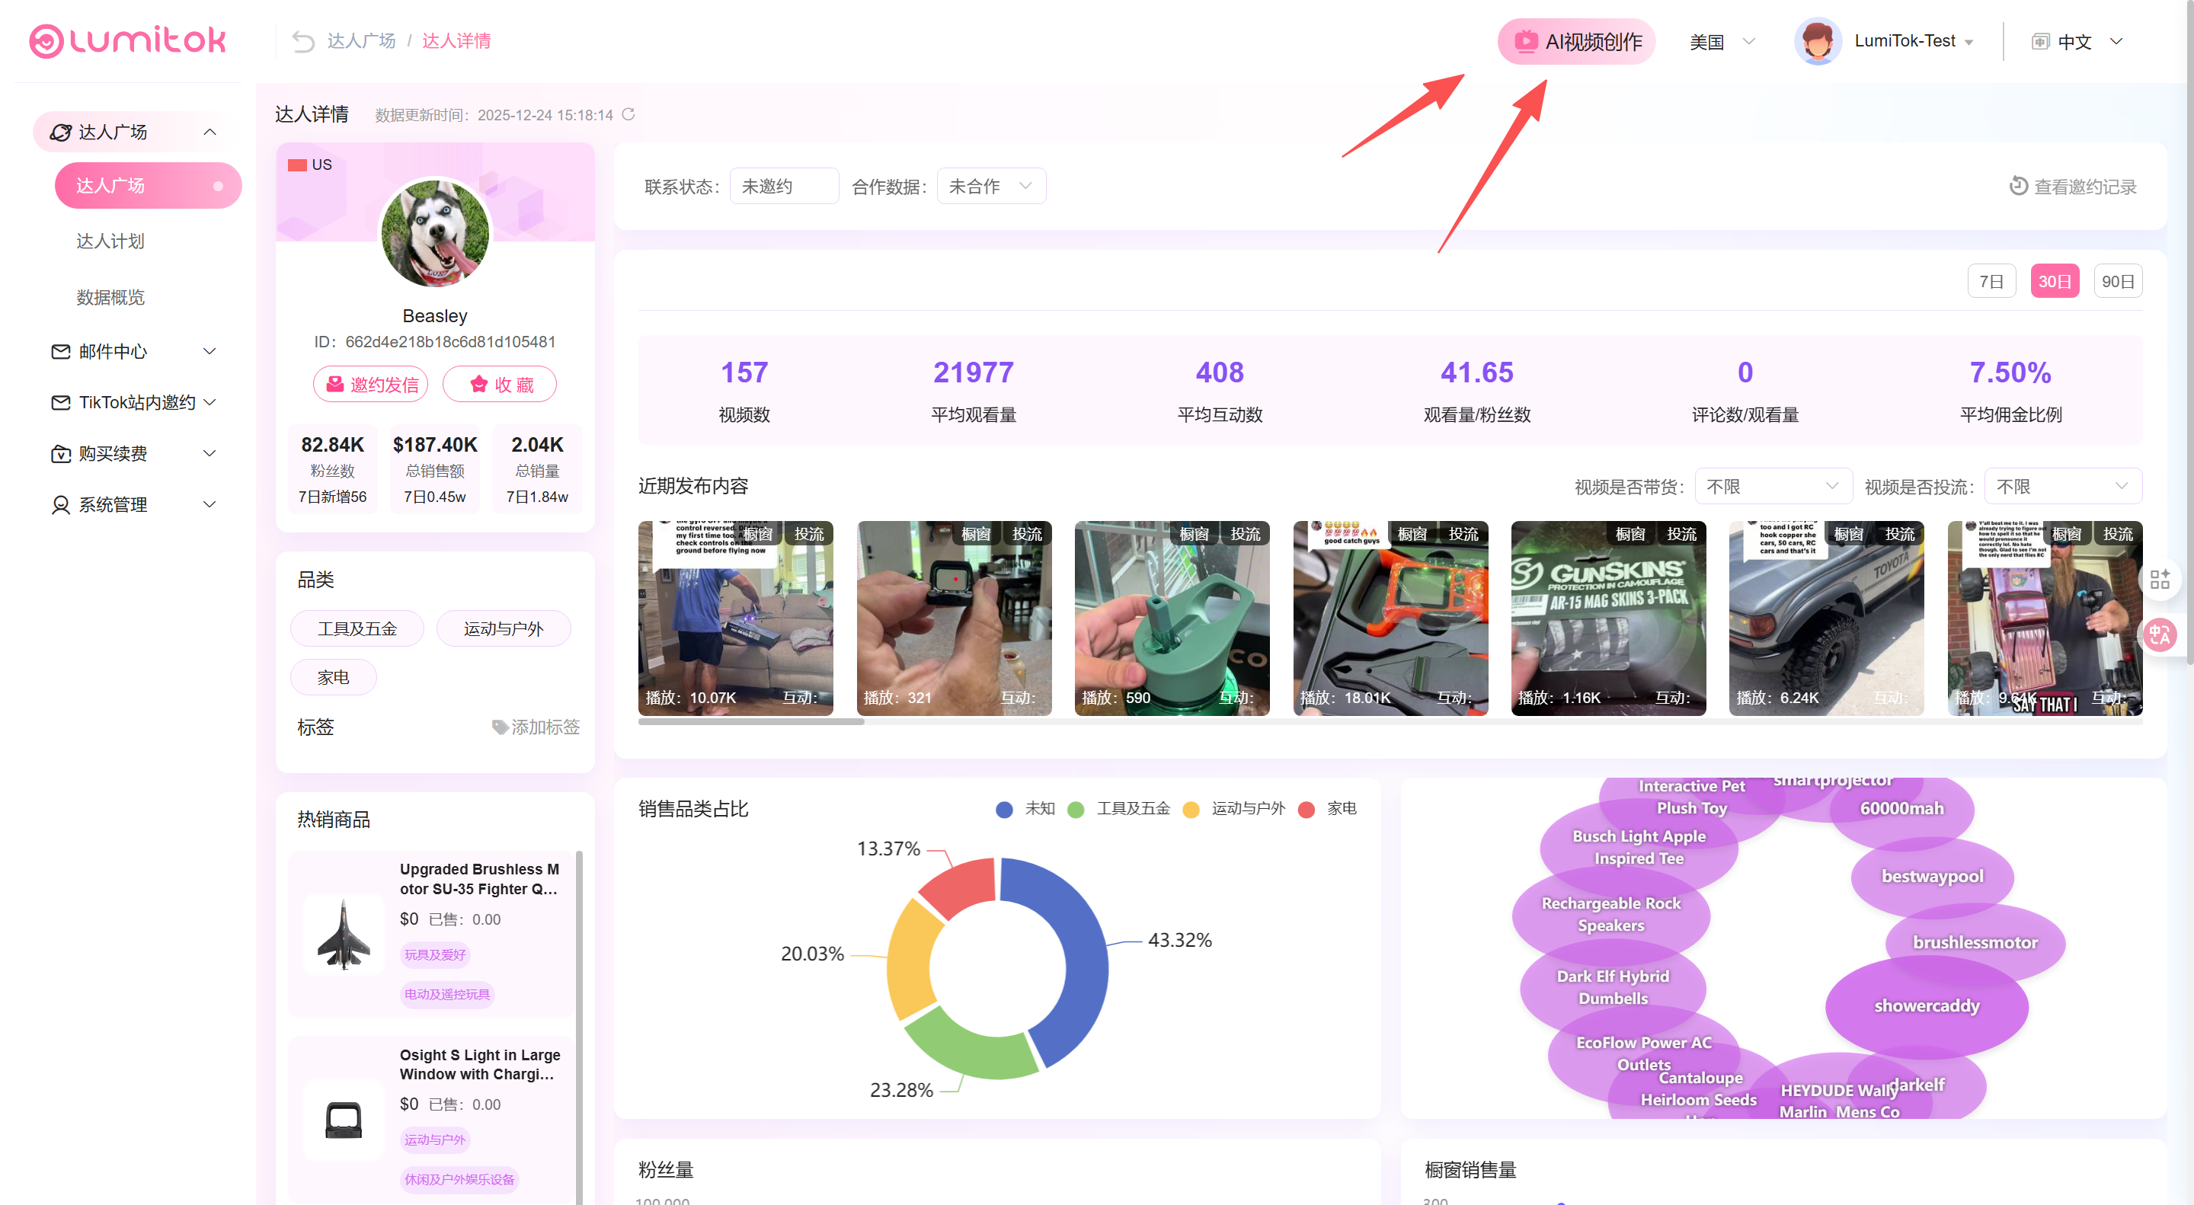Click the back arrow icon in breadcrumb
Image resolution: width=2194 pixels, height=1205 pixels.
point(302,41)
